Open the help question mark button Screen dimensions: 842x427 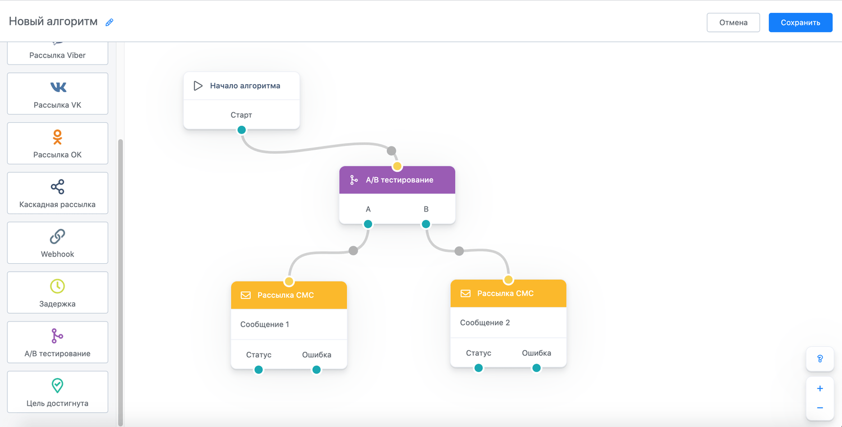pyautogui.click(x=820, y=359)
